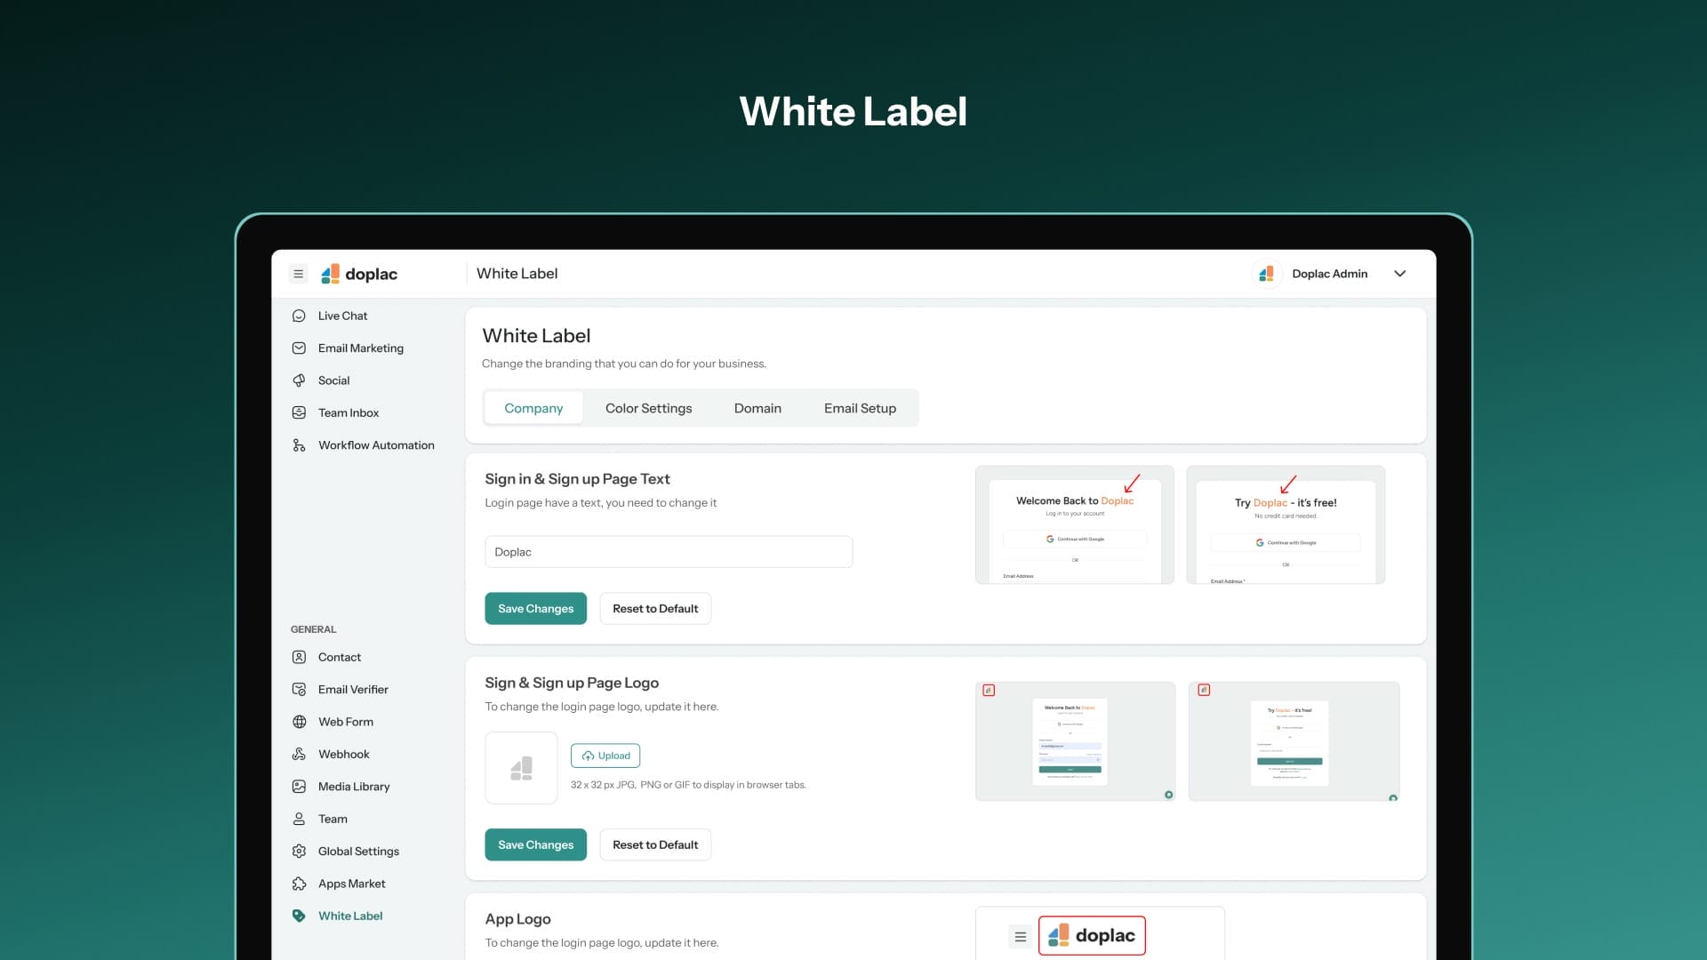Switch to the Color Settings tab
The width and height of the screenshot is (1707, 960).
tap(648, 408)
